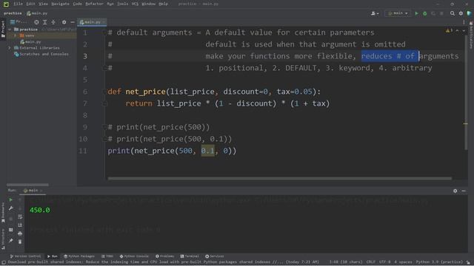Click restore layout icon in Run panel

coord(10,230)
